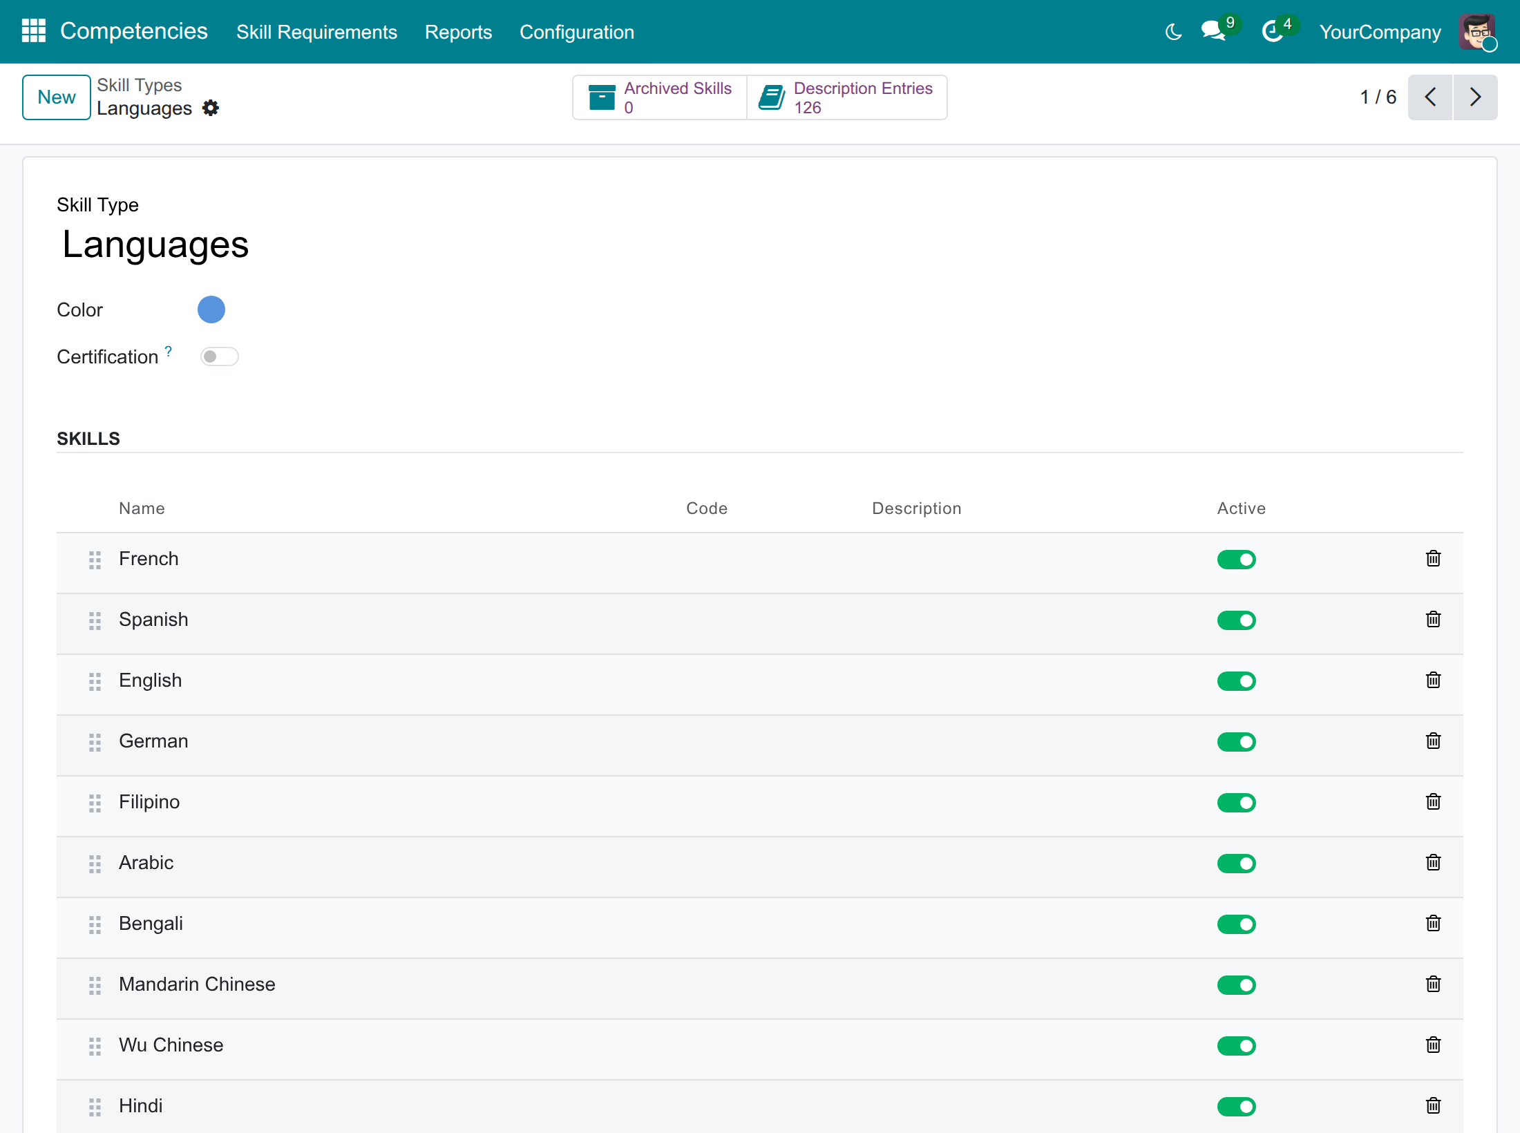
Task: Open the apps grid menu icon
Action: click(34, 31)
